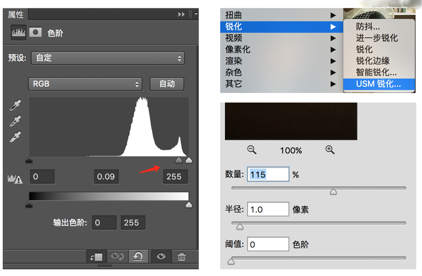Open the 杂色 noise submenu
Screen dimensions: 422x276
click(x=282, y=72)
